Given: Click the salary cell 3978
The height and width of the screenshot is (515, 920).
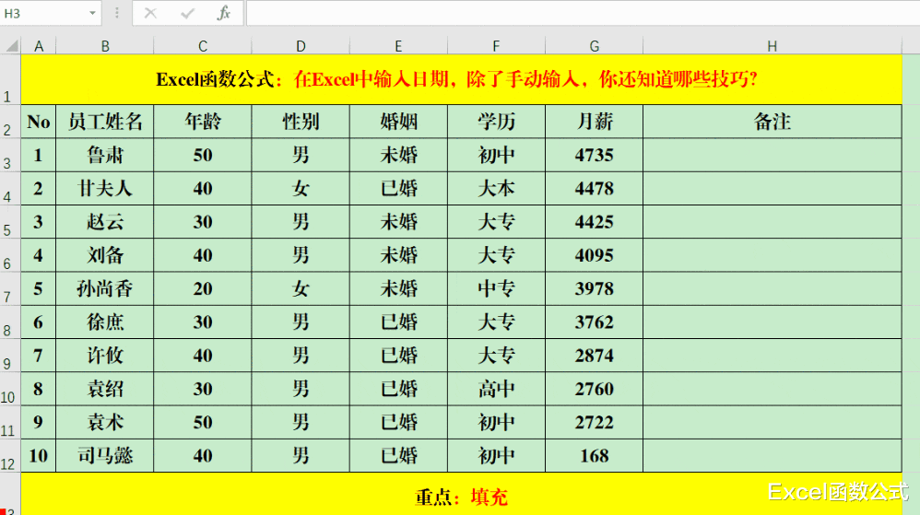Looking at the screenshot, I should (x=595, y=288).
